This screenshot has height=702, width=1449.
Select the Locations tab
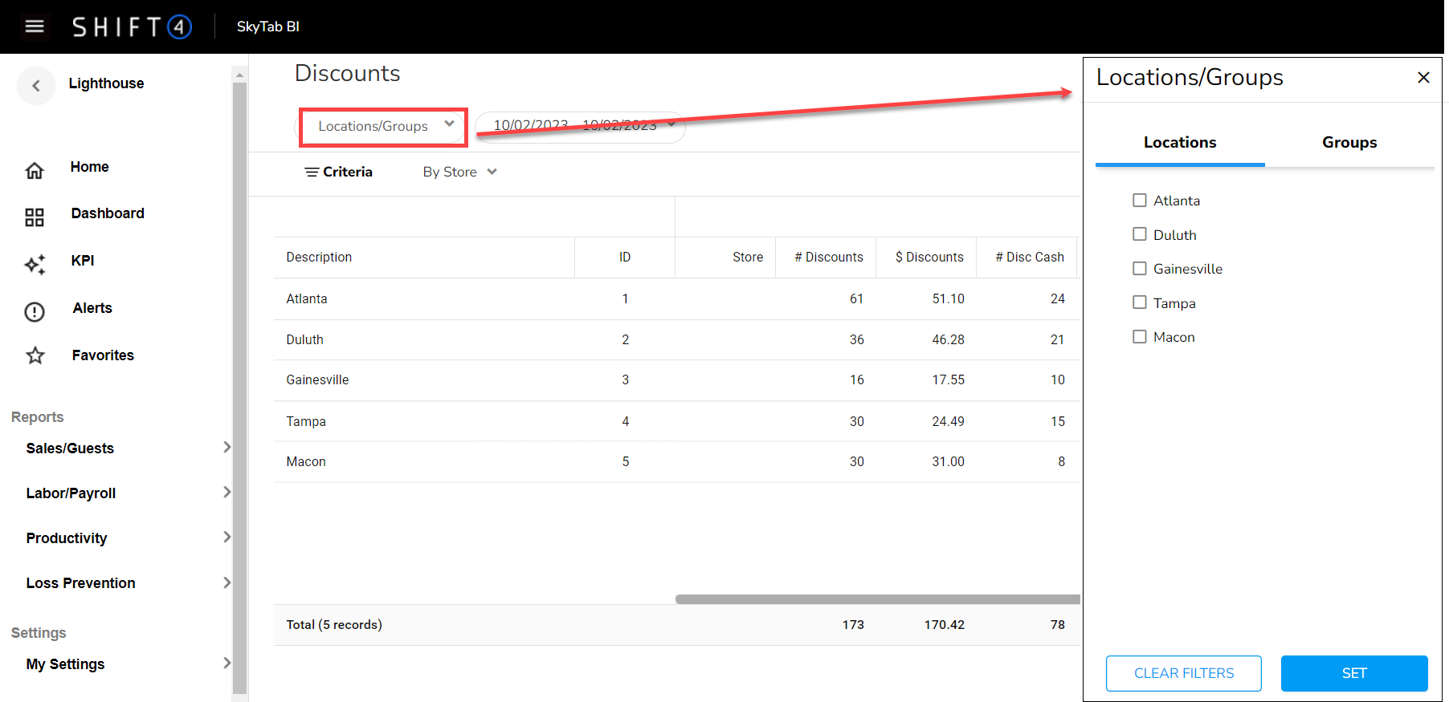tap(1179, 143)
